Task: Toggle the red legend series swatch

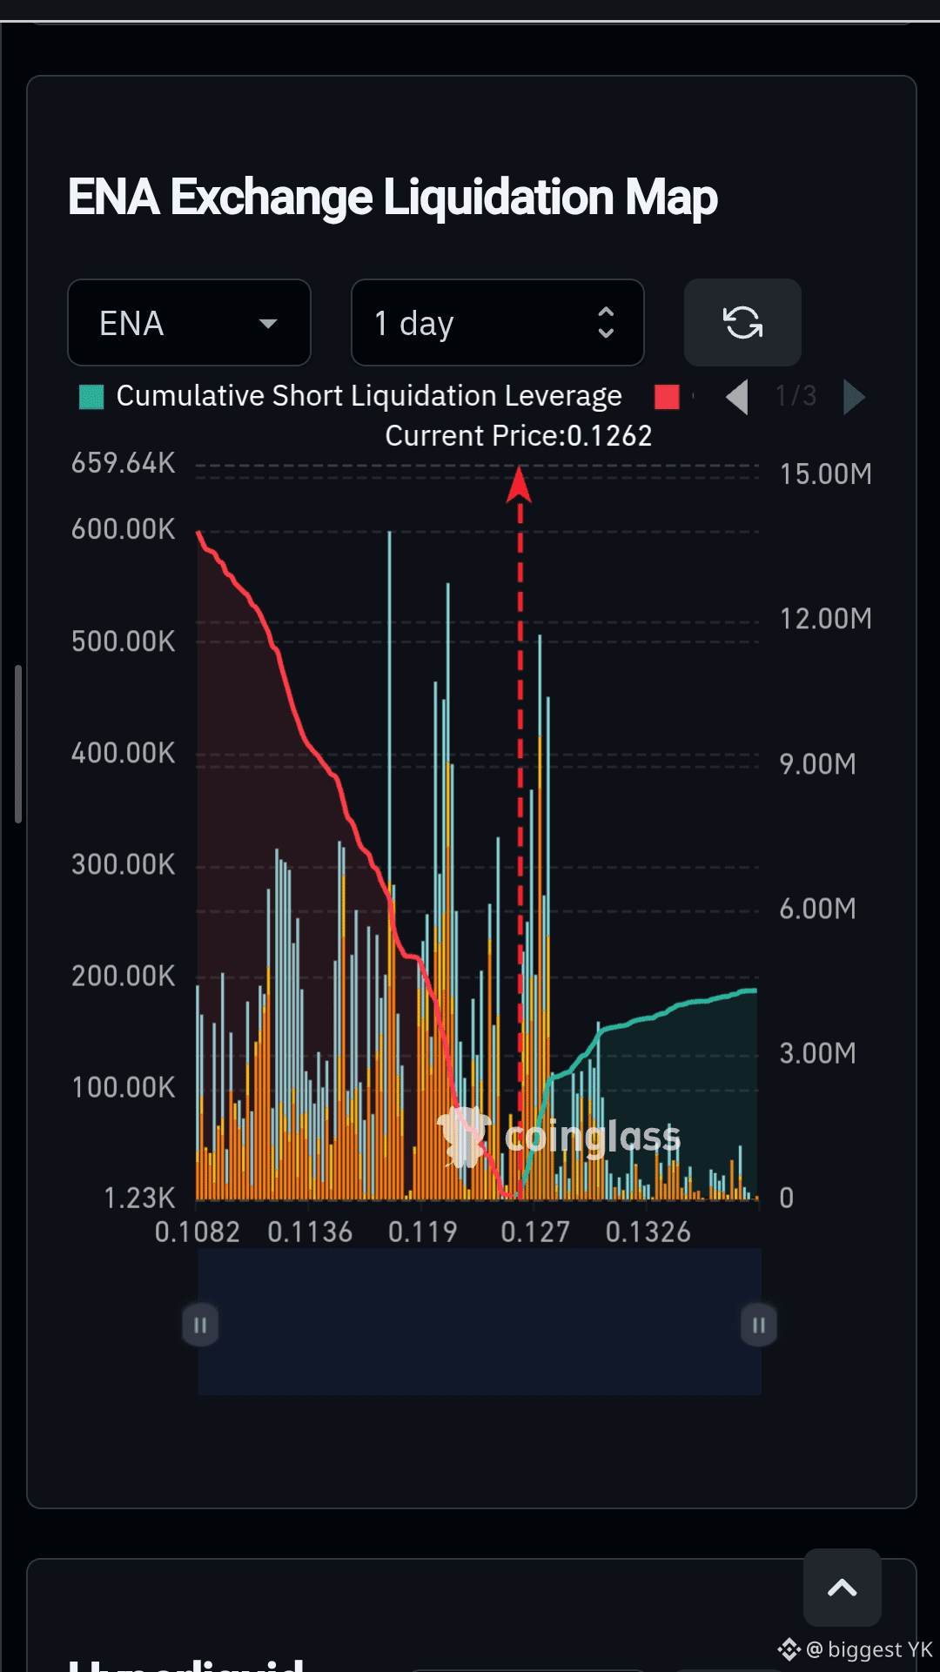Action: [667, 397]
